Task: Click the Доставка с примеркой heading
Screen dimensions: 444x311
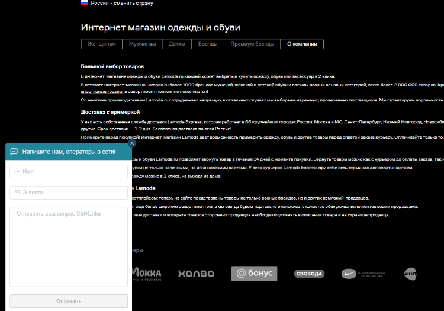Action: point(110,112)
